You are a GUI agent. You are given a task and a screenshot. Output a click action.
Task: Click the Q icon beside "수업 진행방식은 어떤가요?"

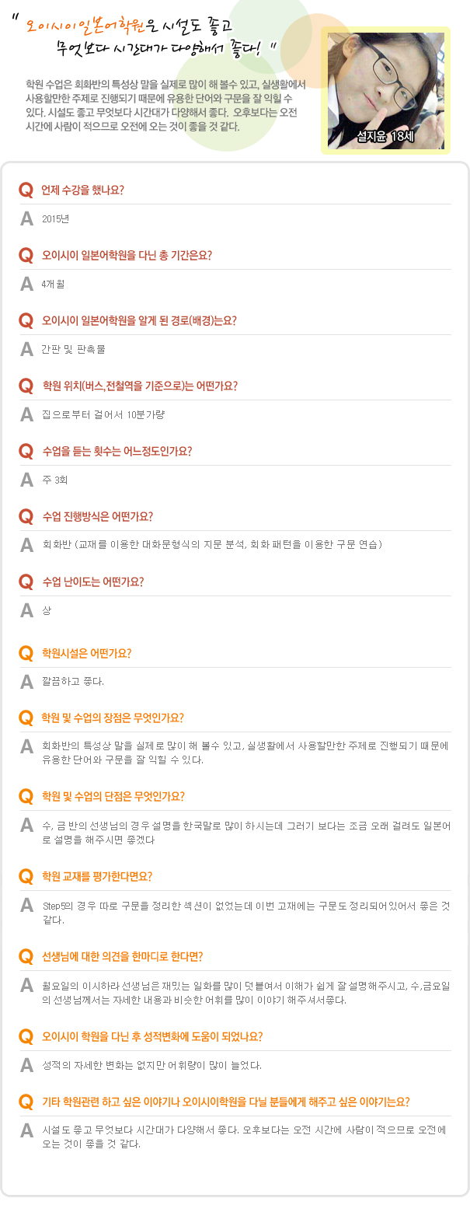click(x=26, y=516)
